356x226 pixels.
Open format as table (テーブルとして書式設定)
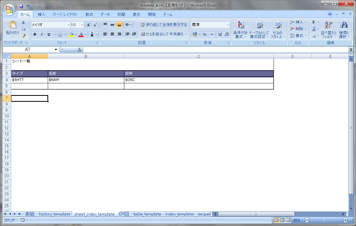pos(259,30)
